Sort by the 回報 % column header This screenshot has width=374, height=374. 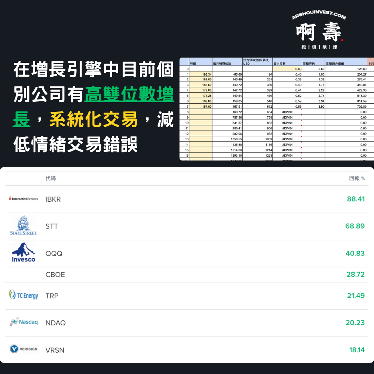[x=357, y=178]
